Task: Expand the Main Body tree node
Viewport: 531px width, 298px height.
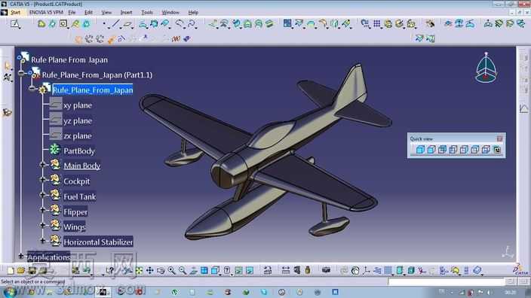Action: coord(42,165)
